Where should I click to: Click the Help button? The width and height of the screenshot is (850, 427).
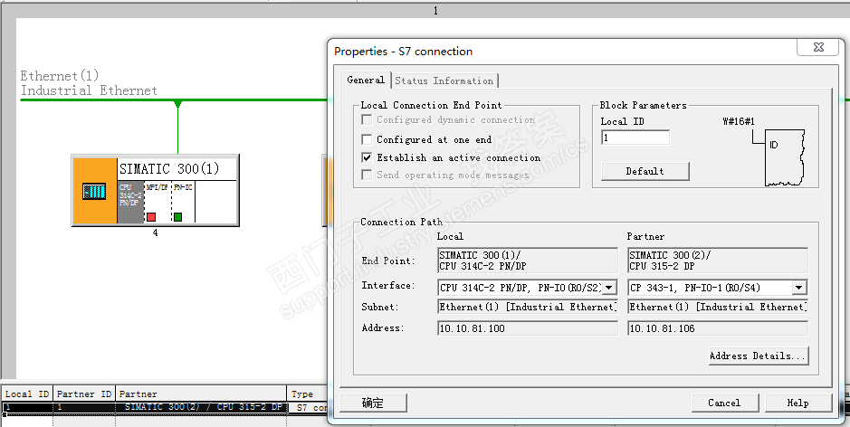click(x=798, y=403)
